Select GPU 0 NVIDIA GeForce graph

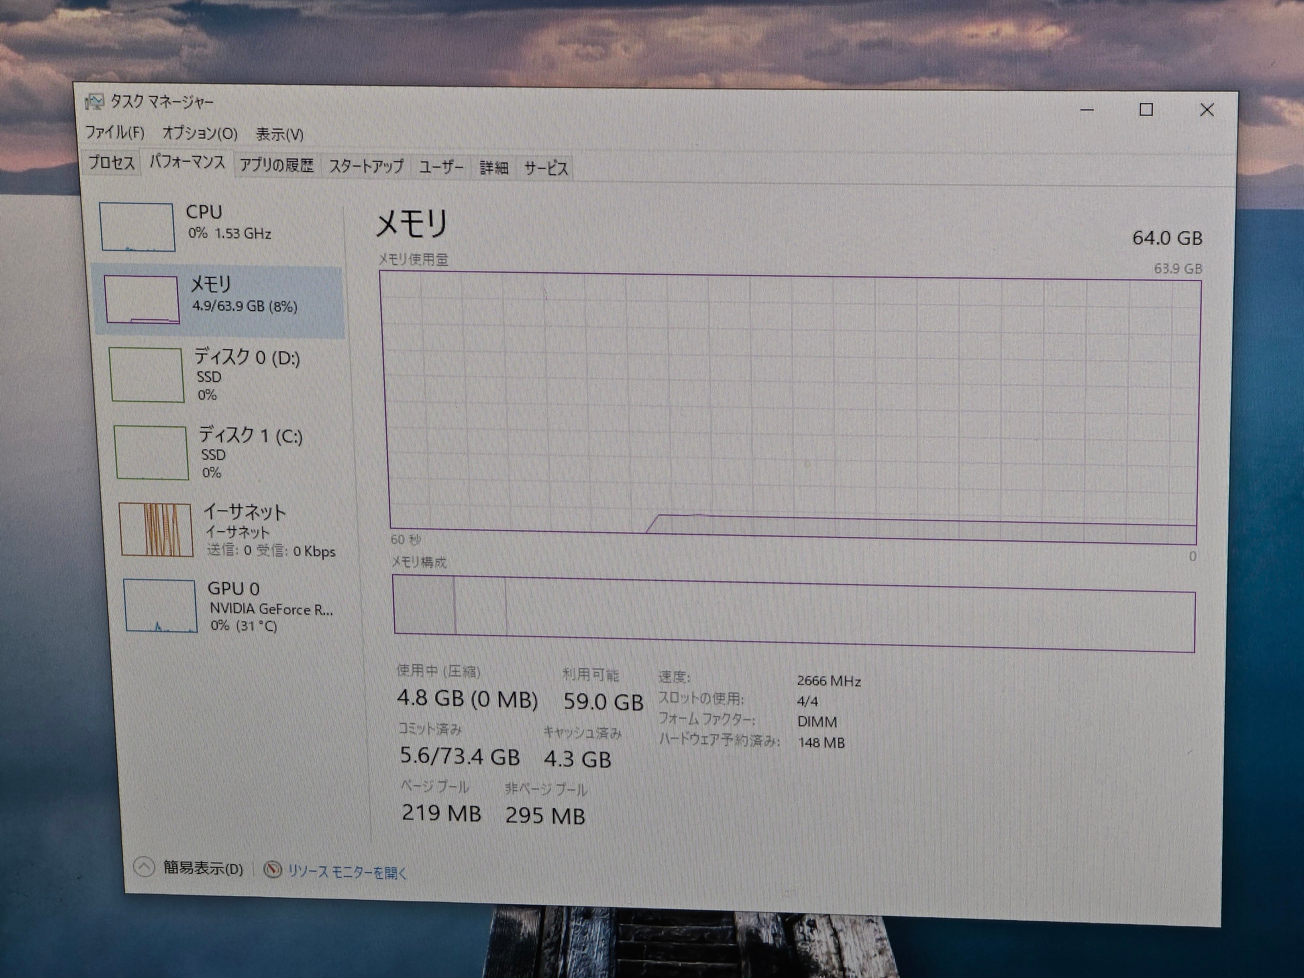(x=160, y=606)
